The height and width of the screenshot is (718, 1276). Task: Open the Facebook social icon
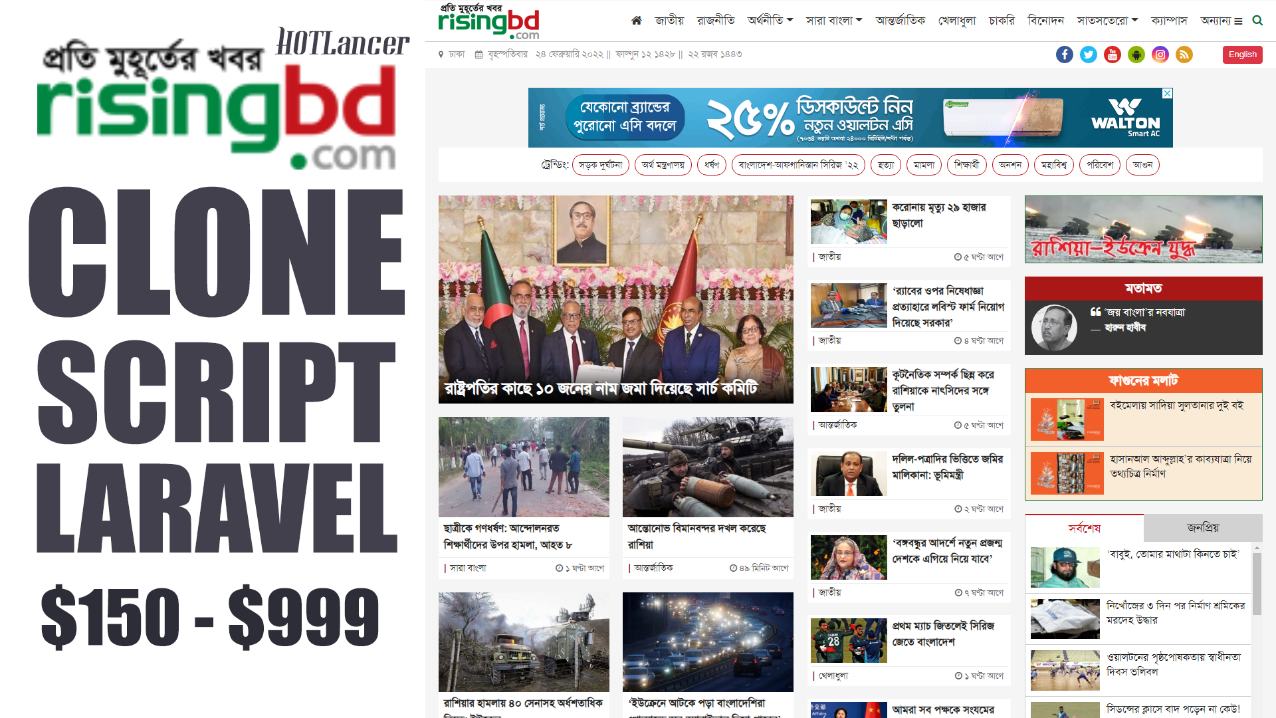[x=1064, y=55]
